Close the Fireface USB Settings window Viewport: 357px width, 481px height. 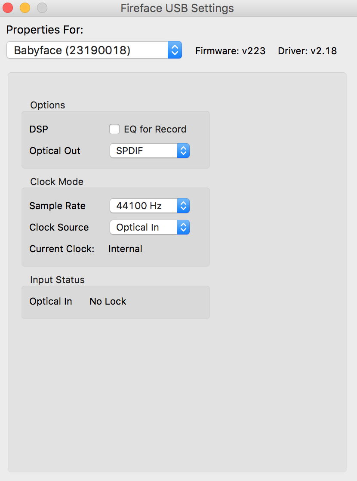pyautogui.click(x=8, y=8)
